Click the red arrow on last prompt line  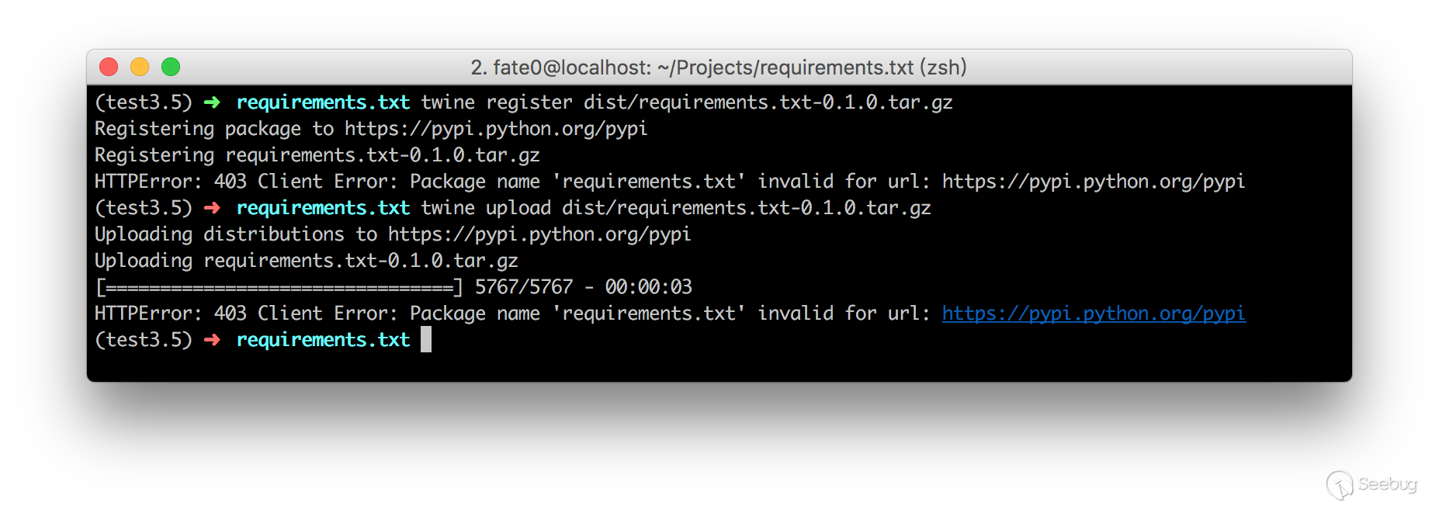point(212,340)
